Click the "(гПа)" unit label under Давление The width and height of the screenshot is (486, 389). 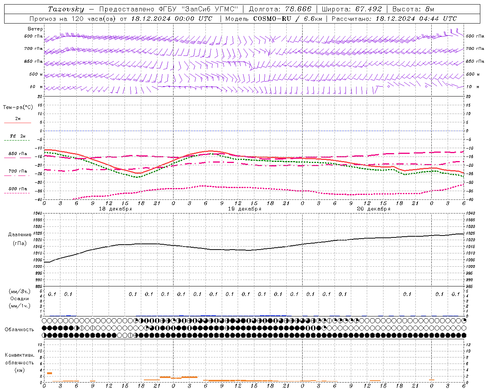[x=20, y=243]
